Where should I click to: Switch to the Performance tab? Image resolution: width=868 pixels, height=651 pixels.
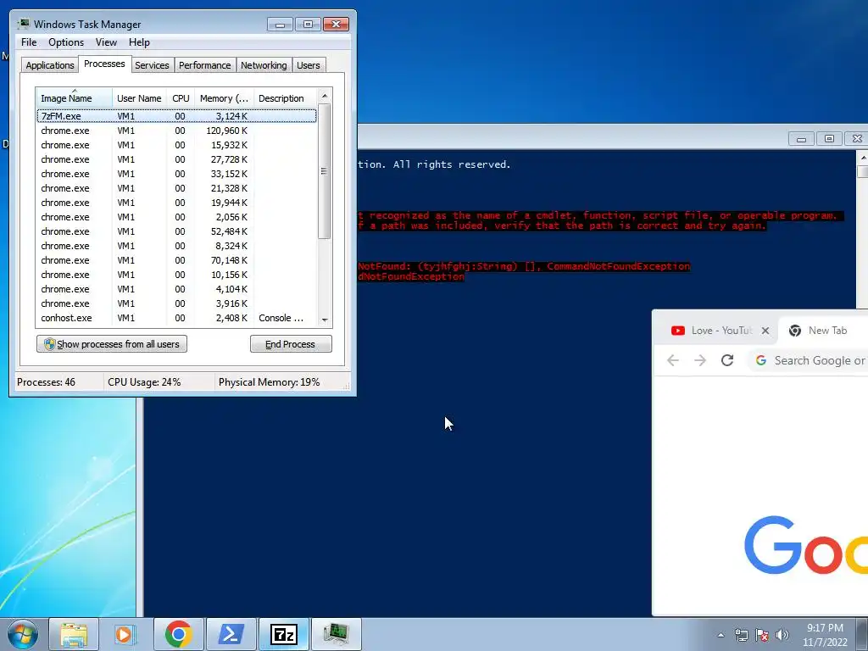tap(205, 65)
